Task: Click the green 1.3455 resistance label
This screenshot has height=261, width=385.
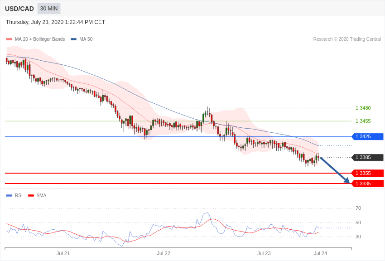Action: pyautogui.click(x=363, y=121)
